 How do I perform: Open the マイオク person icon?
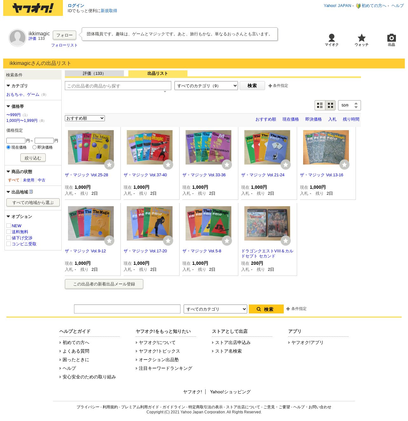[x=331, y=38]
